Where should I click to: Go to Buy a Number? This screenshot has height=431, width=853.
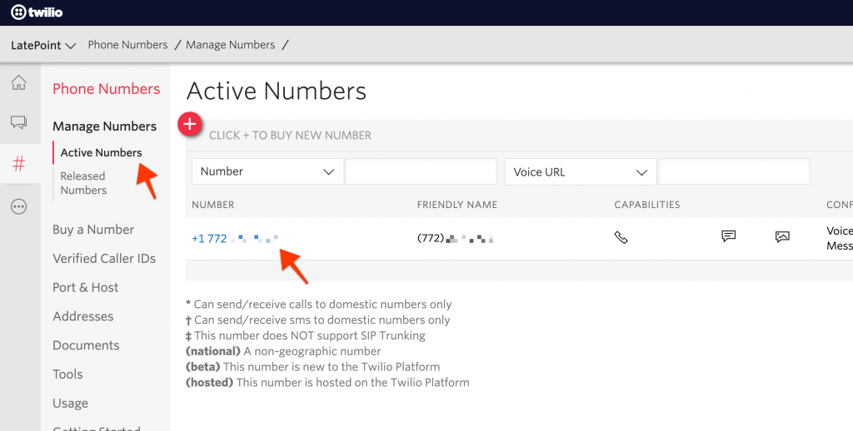pyautogui.click(x=93, y=230)
